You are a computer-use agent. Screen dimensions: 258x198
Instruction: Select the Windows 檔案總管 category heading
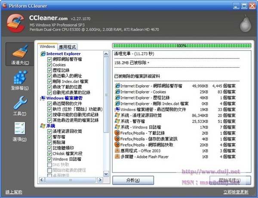click(x=64, y=98)
